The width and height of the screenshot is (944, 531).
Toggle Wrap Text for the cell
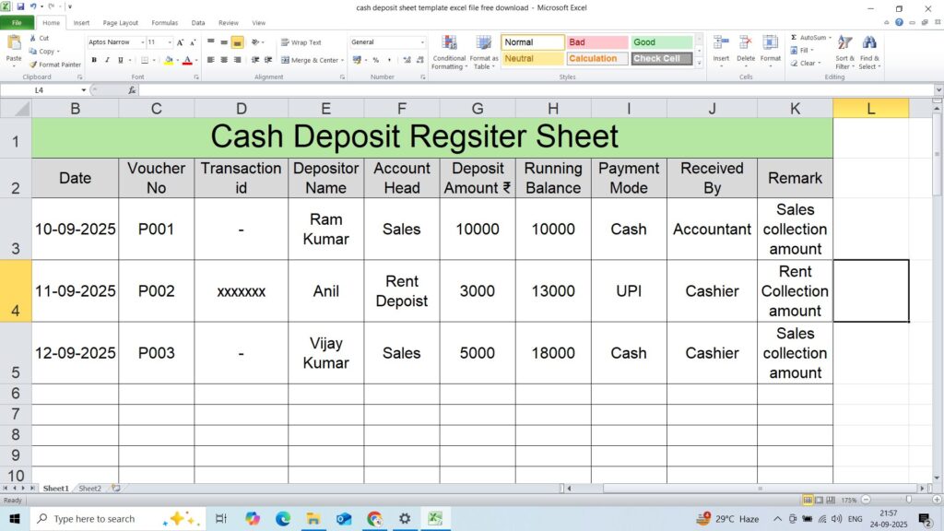pyautogui.click(x=301, y=42)
